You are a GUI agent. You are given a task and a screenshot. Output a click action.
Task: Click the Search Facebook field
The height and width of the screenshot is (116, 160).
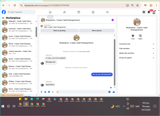(x=21, y=12)
